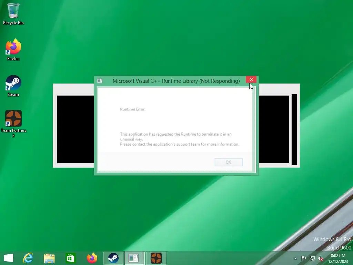The height and width of the screenshot is (265, 353).
Task: Open Action Center flag icon
Action: (x=304, y=258)
